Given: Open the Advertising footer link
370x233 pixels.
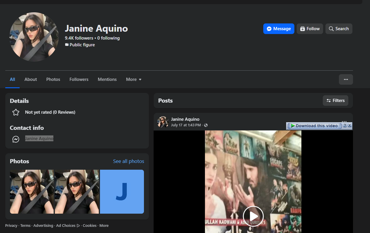Looking at the screenshot, I should coord(43,225).
